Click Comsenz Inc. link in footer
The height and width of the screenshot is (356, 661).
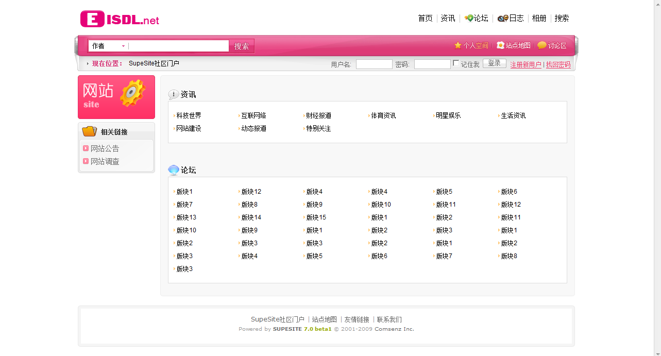(x=394, y=329)
